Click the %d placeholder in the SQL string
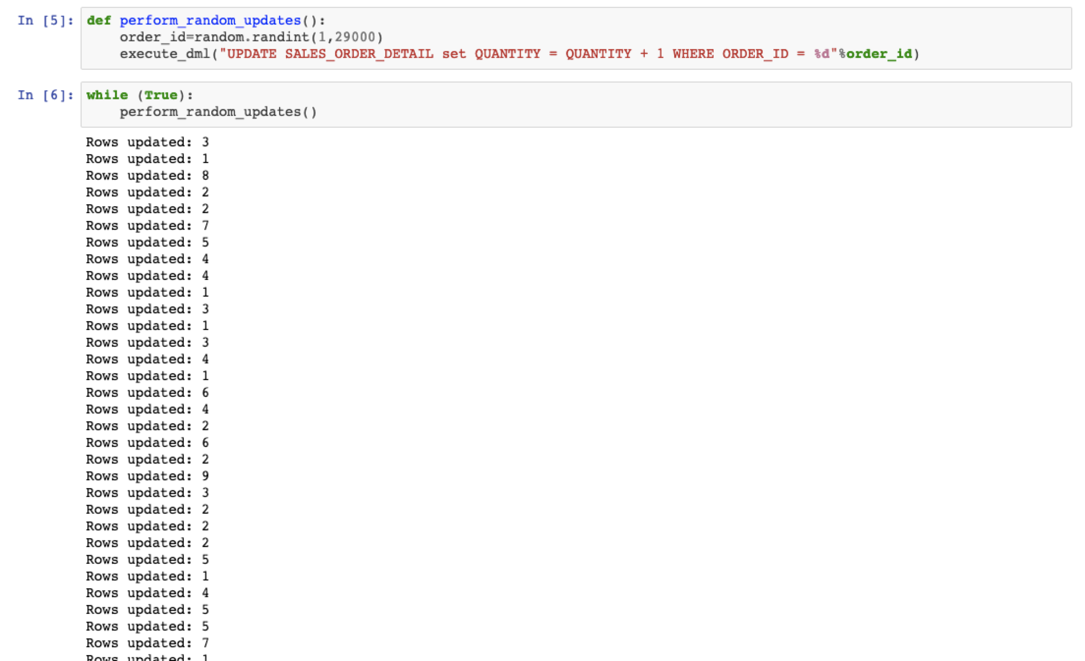This screenshot has width=1085, height=661. click(821, 54)
